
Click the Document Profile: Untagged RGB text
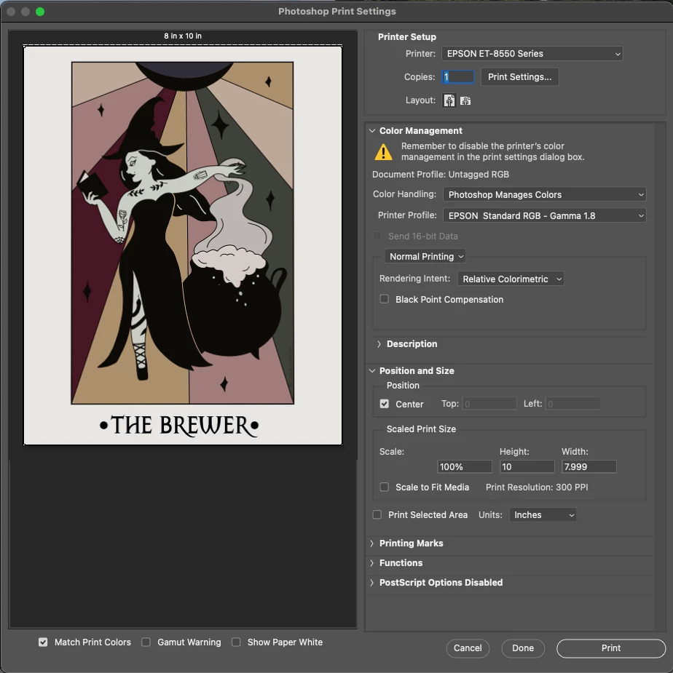[x=441, y=175]
